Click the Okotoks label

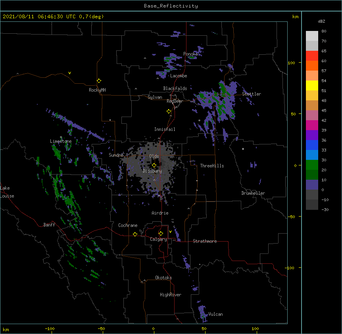coord(163,278)
